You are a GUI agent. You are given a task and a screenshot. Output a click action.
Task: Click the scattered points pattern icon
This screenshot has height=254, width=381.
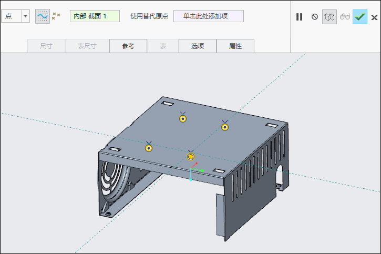pyautogui.click(x=56, y=16)
